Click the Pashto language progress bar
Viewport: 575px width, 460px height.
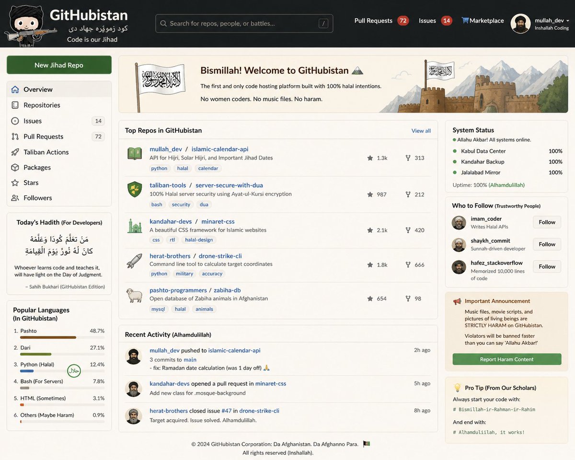click(x=62, y=338)
